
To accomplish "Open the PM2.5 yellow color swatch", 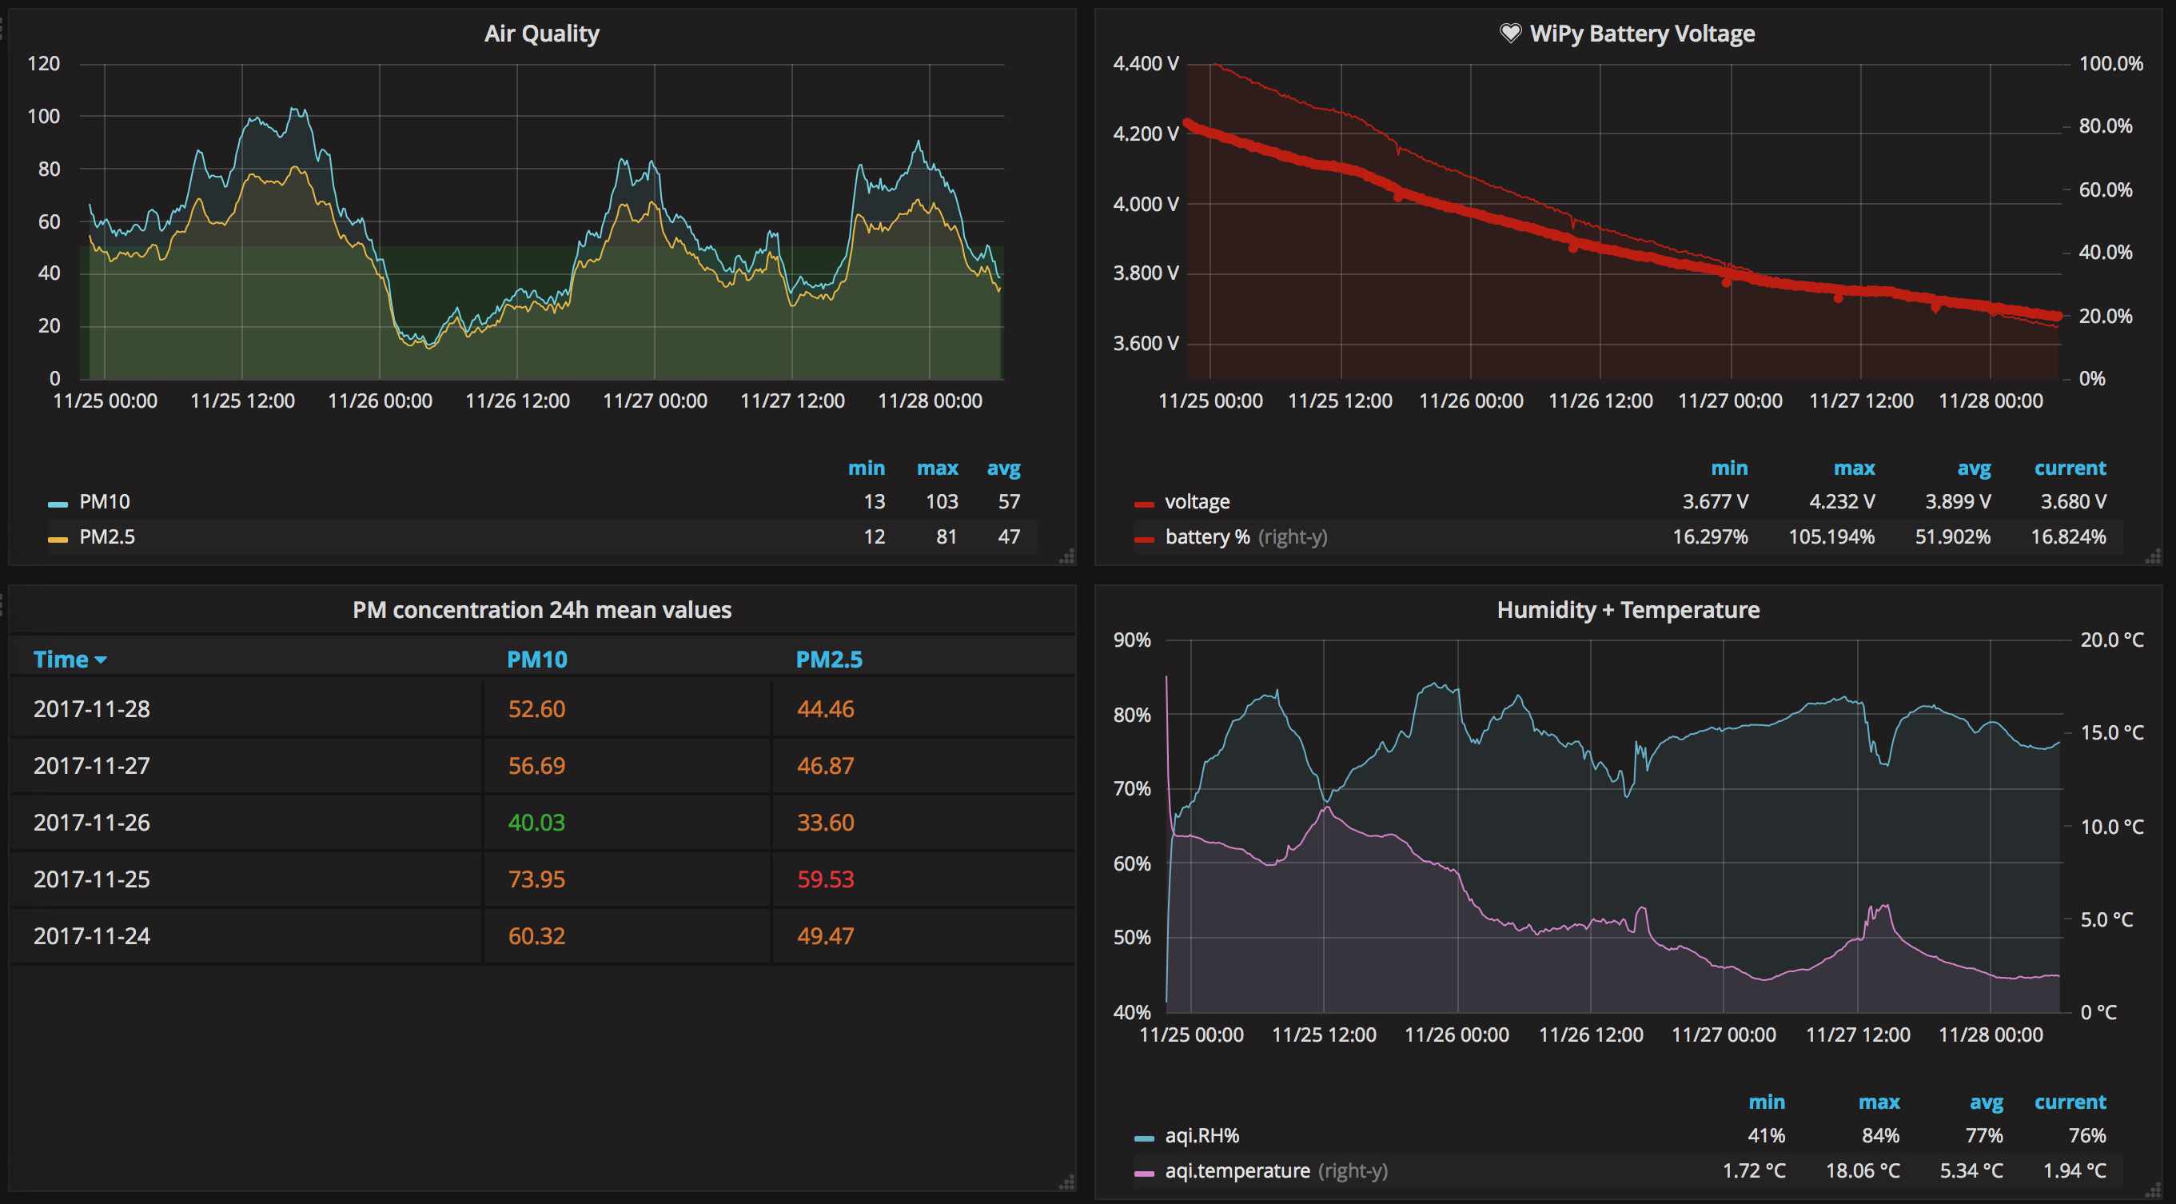I will 58,540.
